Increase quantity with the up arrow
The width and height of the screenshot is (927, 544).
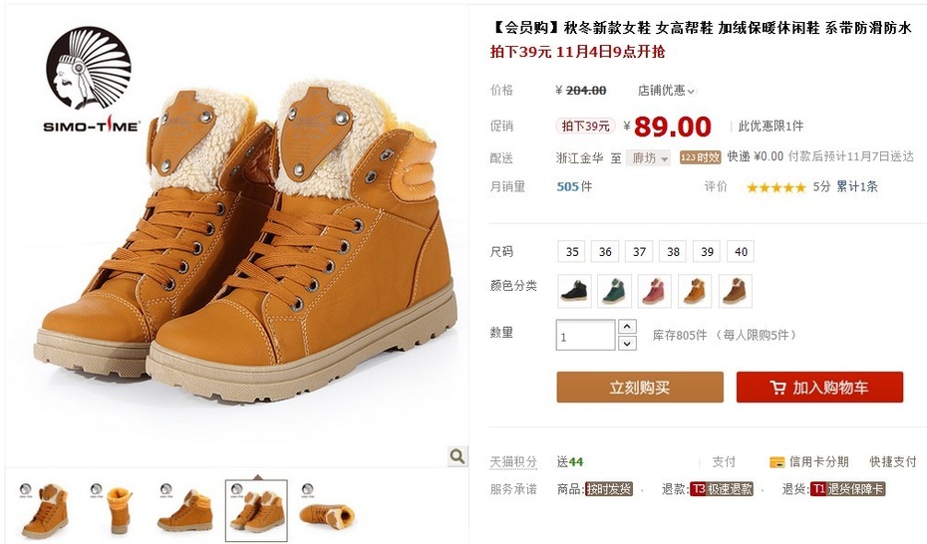pos(627,326)
